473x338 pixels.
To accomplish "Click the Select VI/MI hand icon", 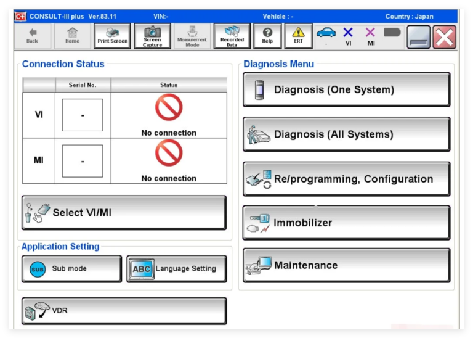I will [38, 213].
